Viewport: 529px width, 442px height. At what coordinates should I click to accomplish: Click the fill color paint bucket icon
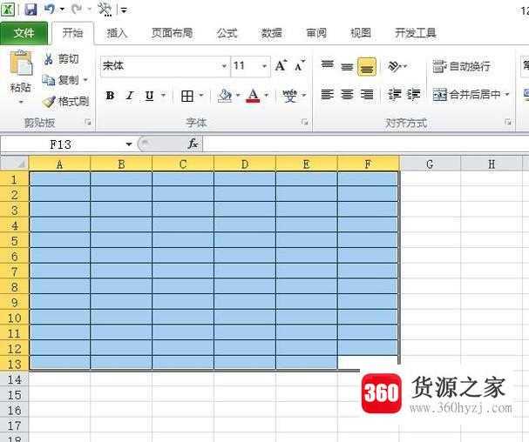click(x=225, y=96)
